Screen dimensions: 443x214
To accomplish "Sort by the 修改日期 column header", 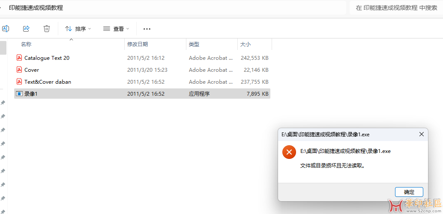I will point(138,44).
